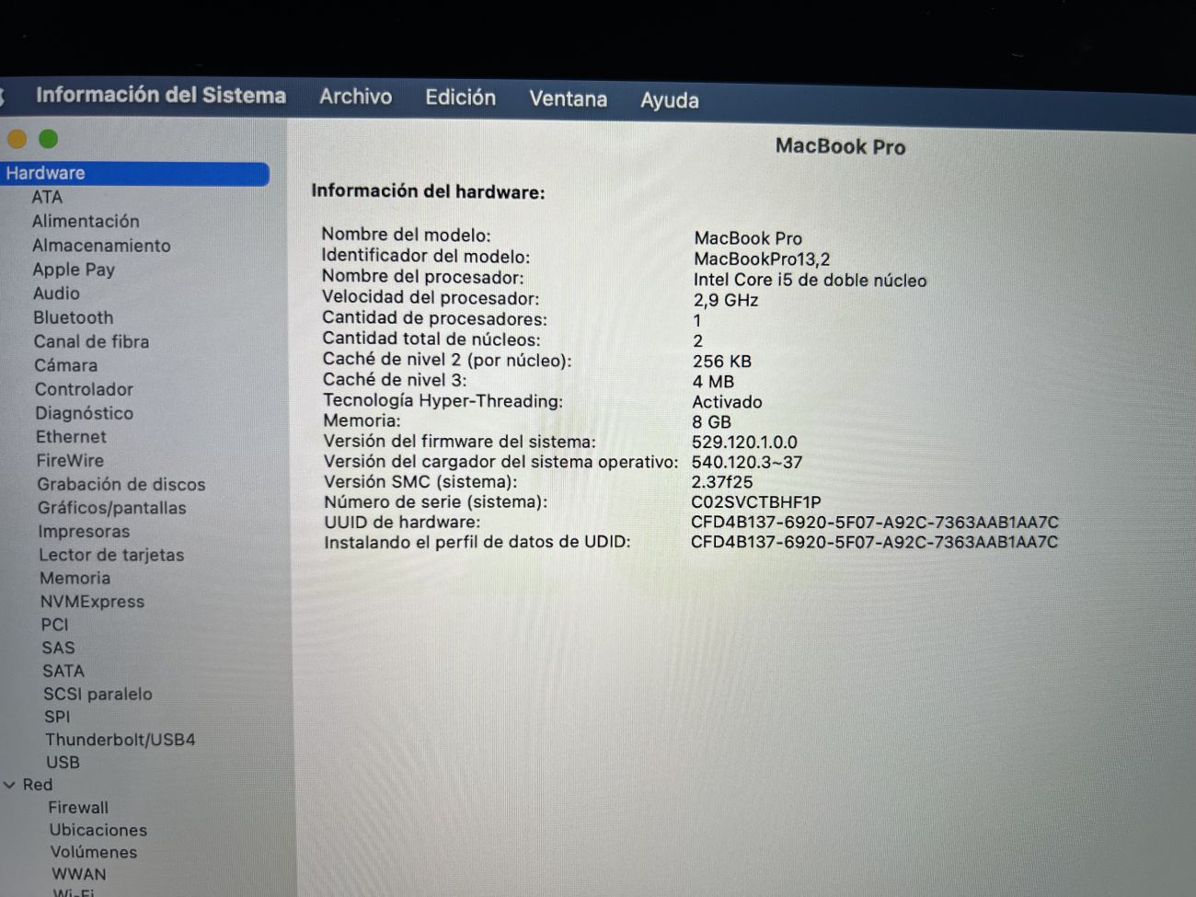Select USB in the sidebar
1196x897 pixels.
pos(63,762)
